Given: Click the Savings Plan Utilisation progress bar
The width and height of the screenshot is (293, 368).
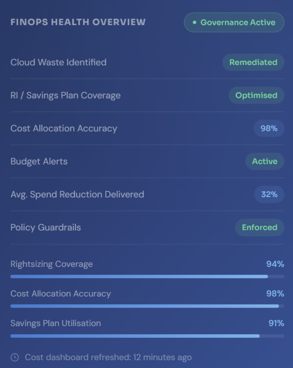Looking at the screenshot, I should [x=147, y=336].
